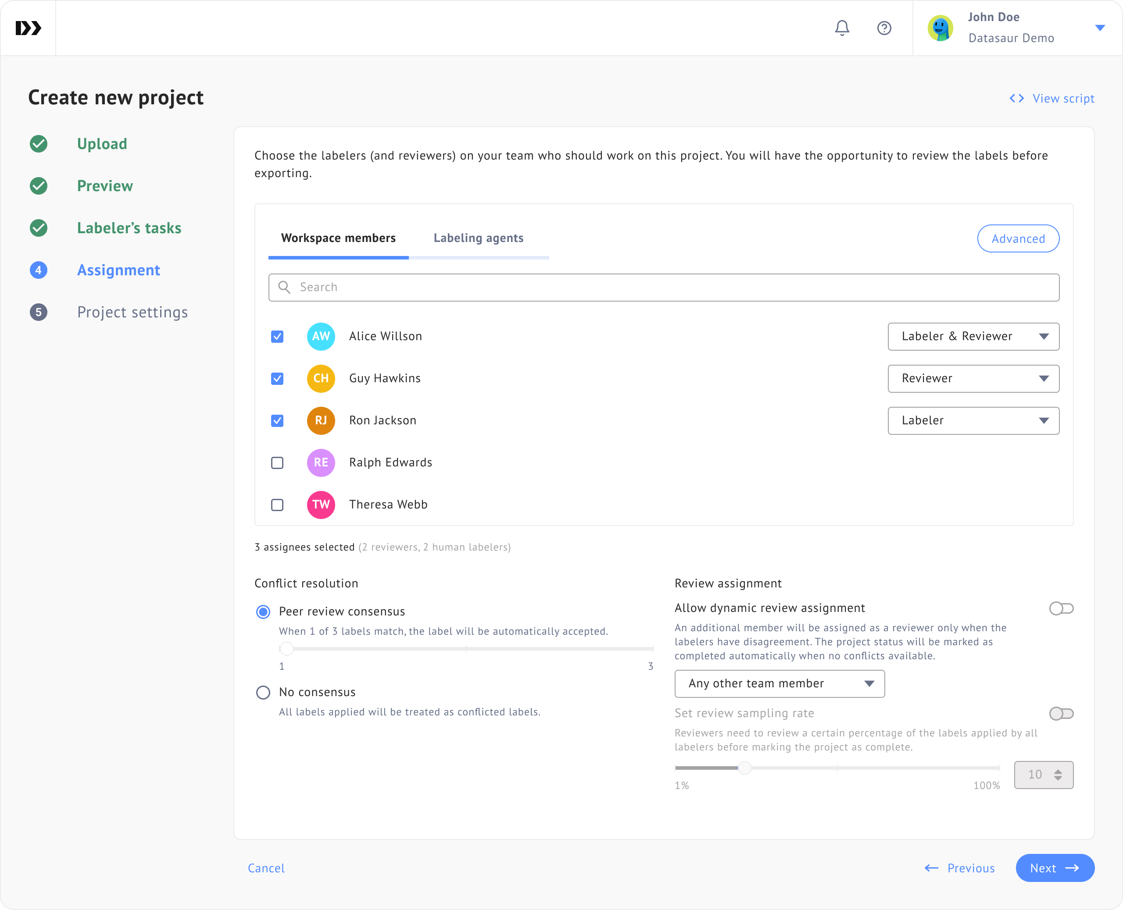
Task: Uncheck the Guy Hawkins checkbox
Action: coord(278,378)
